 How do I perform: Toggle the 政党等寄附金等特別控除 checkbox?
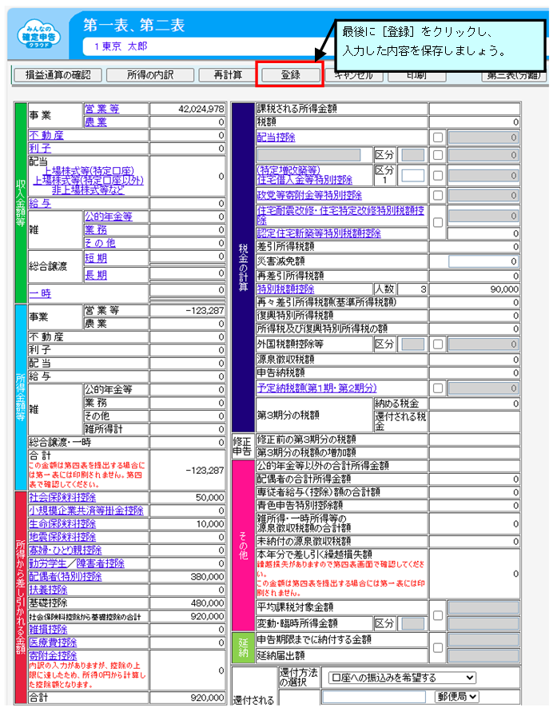438,196
